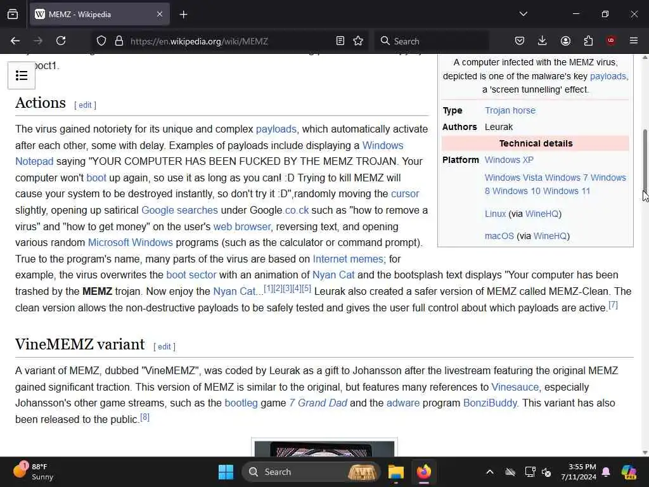
Task: Open Windows XP platform link
Action: [x=509, y=160]
